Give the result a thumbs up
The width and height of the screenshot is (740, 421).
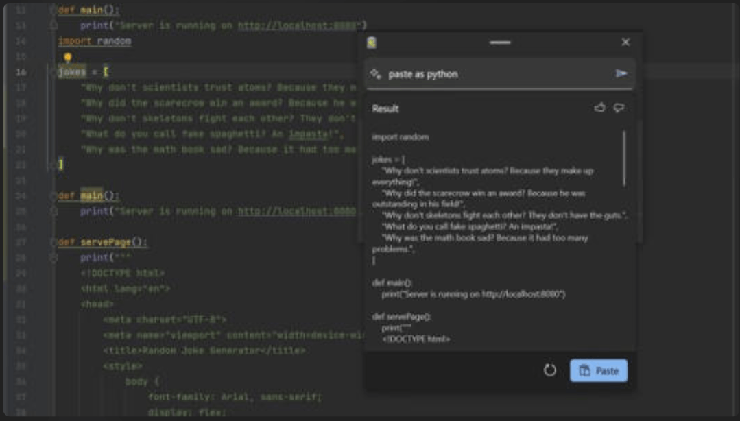(x=599, y=108)
